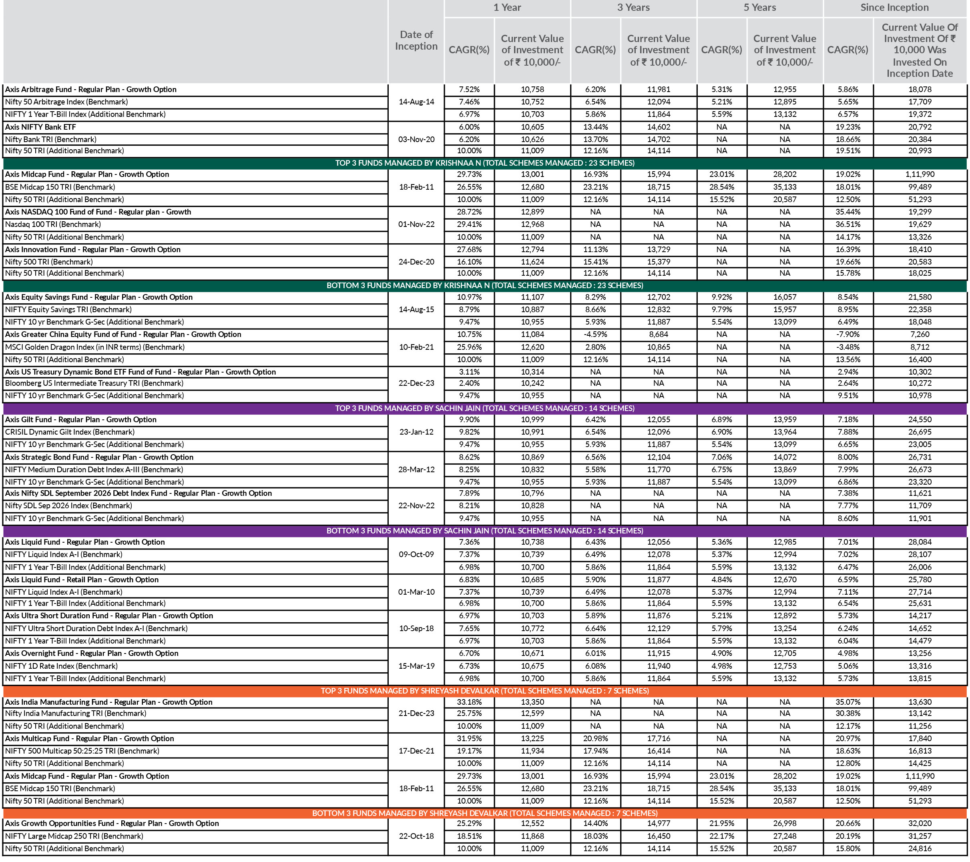Viewport: 970px width, 862px height.
Task: Click the '35.44%' since inception CAGR value
Action: [x=847, y=212]
